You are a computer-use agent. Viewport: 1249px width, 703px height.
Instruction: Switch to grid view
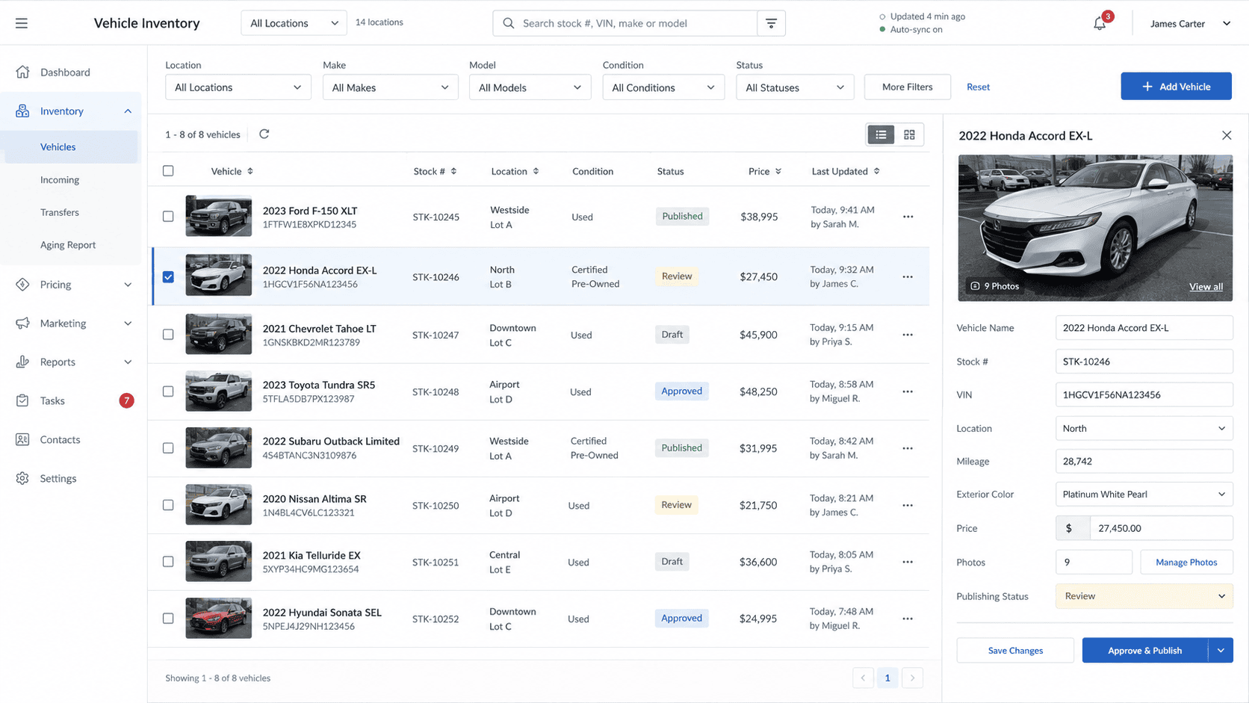(x=909, y=134)
